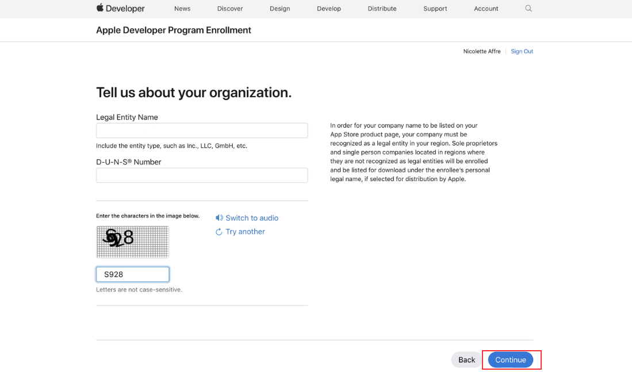
Task: Focus the Legal Entity Name field
Action: (x=202, y=131)
